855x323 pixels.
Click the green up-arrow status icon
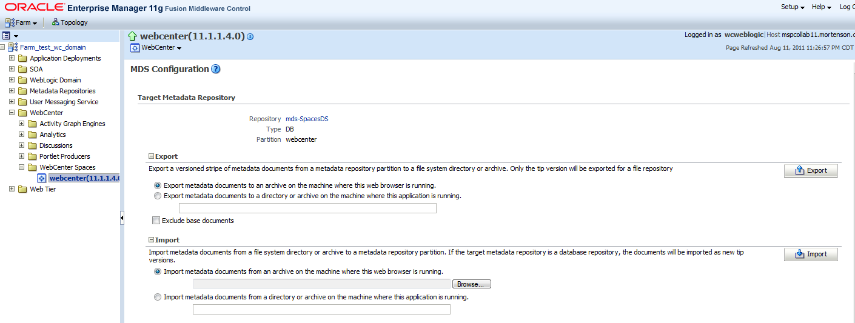tap(133, 36)
